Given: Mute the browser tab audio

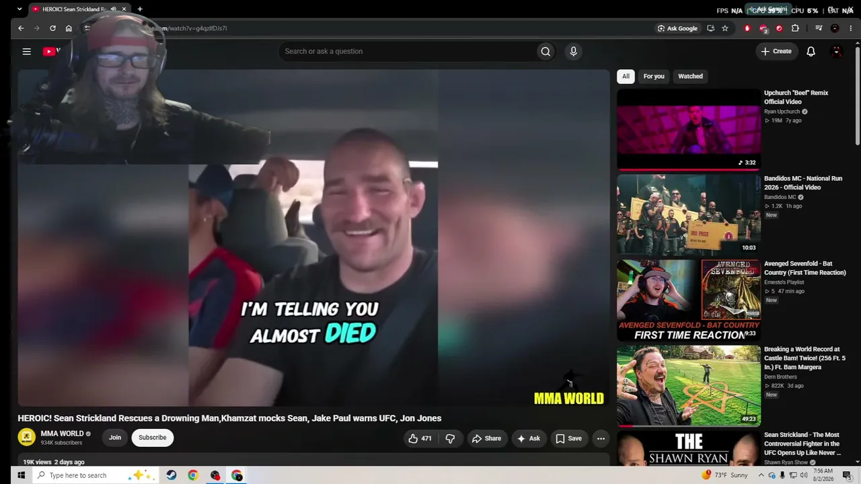Looking at the screenshot, I should (x=113, y=9).
